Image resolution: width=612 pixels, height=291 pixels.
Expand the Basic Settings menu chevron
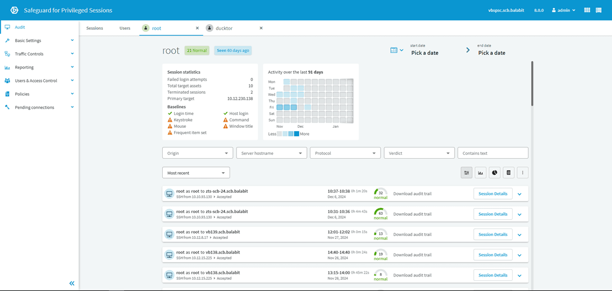click(x=72, y=40)
